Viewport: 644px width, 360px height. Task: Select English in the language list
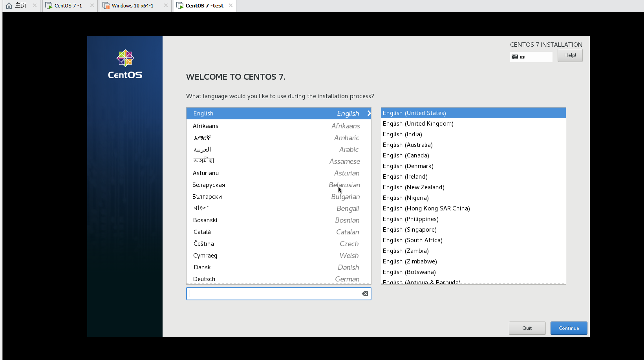point(279,113)
